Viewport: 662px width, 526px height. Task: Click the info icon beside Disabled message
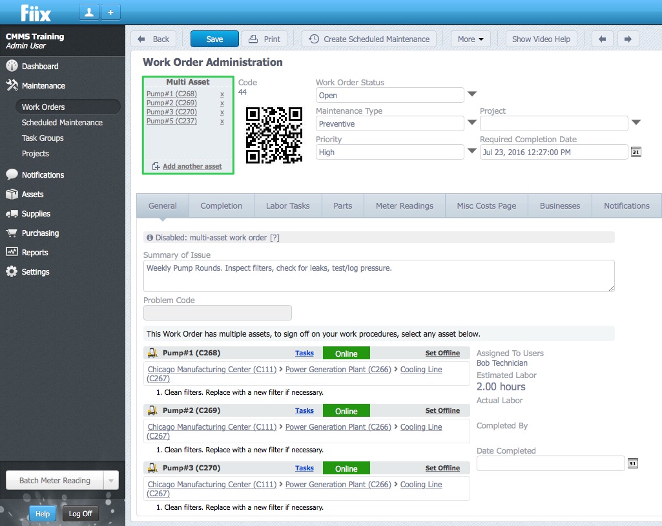149,237
